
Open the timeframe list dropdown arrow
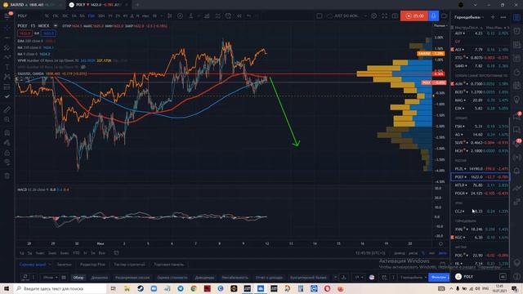coord(162,16)
